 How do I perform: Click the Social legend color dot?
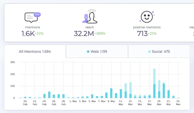(x=149, y=52)
